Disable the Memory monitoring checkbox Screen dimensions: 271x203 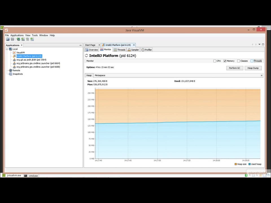click(225, 61)
